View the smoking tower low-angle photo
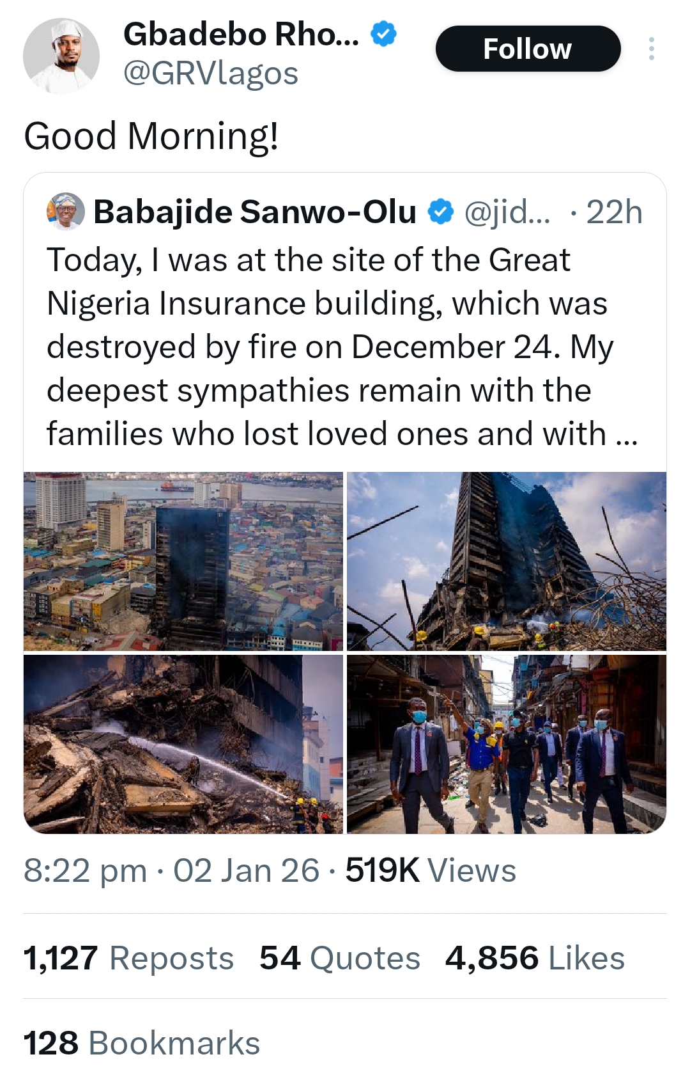Screen dimensions: 690x1066 tap(506, 561)
